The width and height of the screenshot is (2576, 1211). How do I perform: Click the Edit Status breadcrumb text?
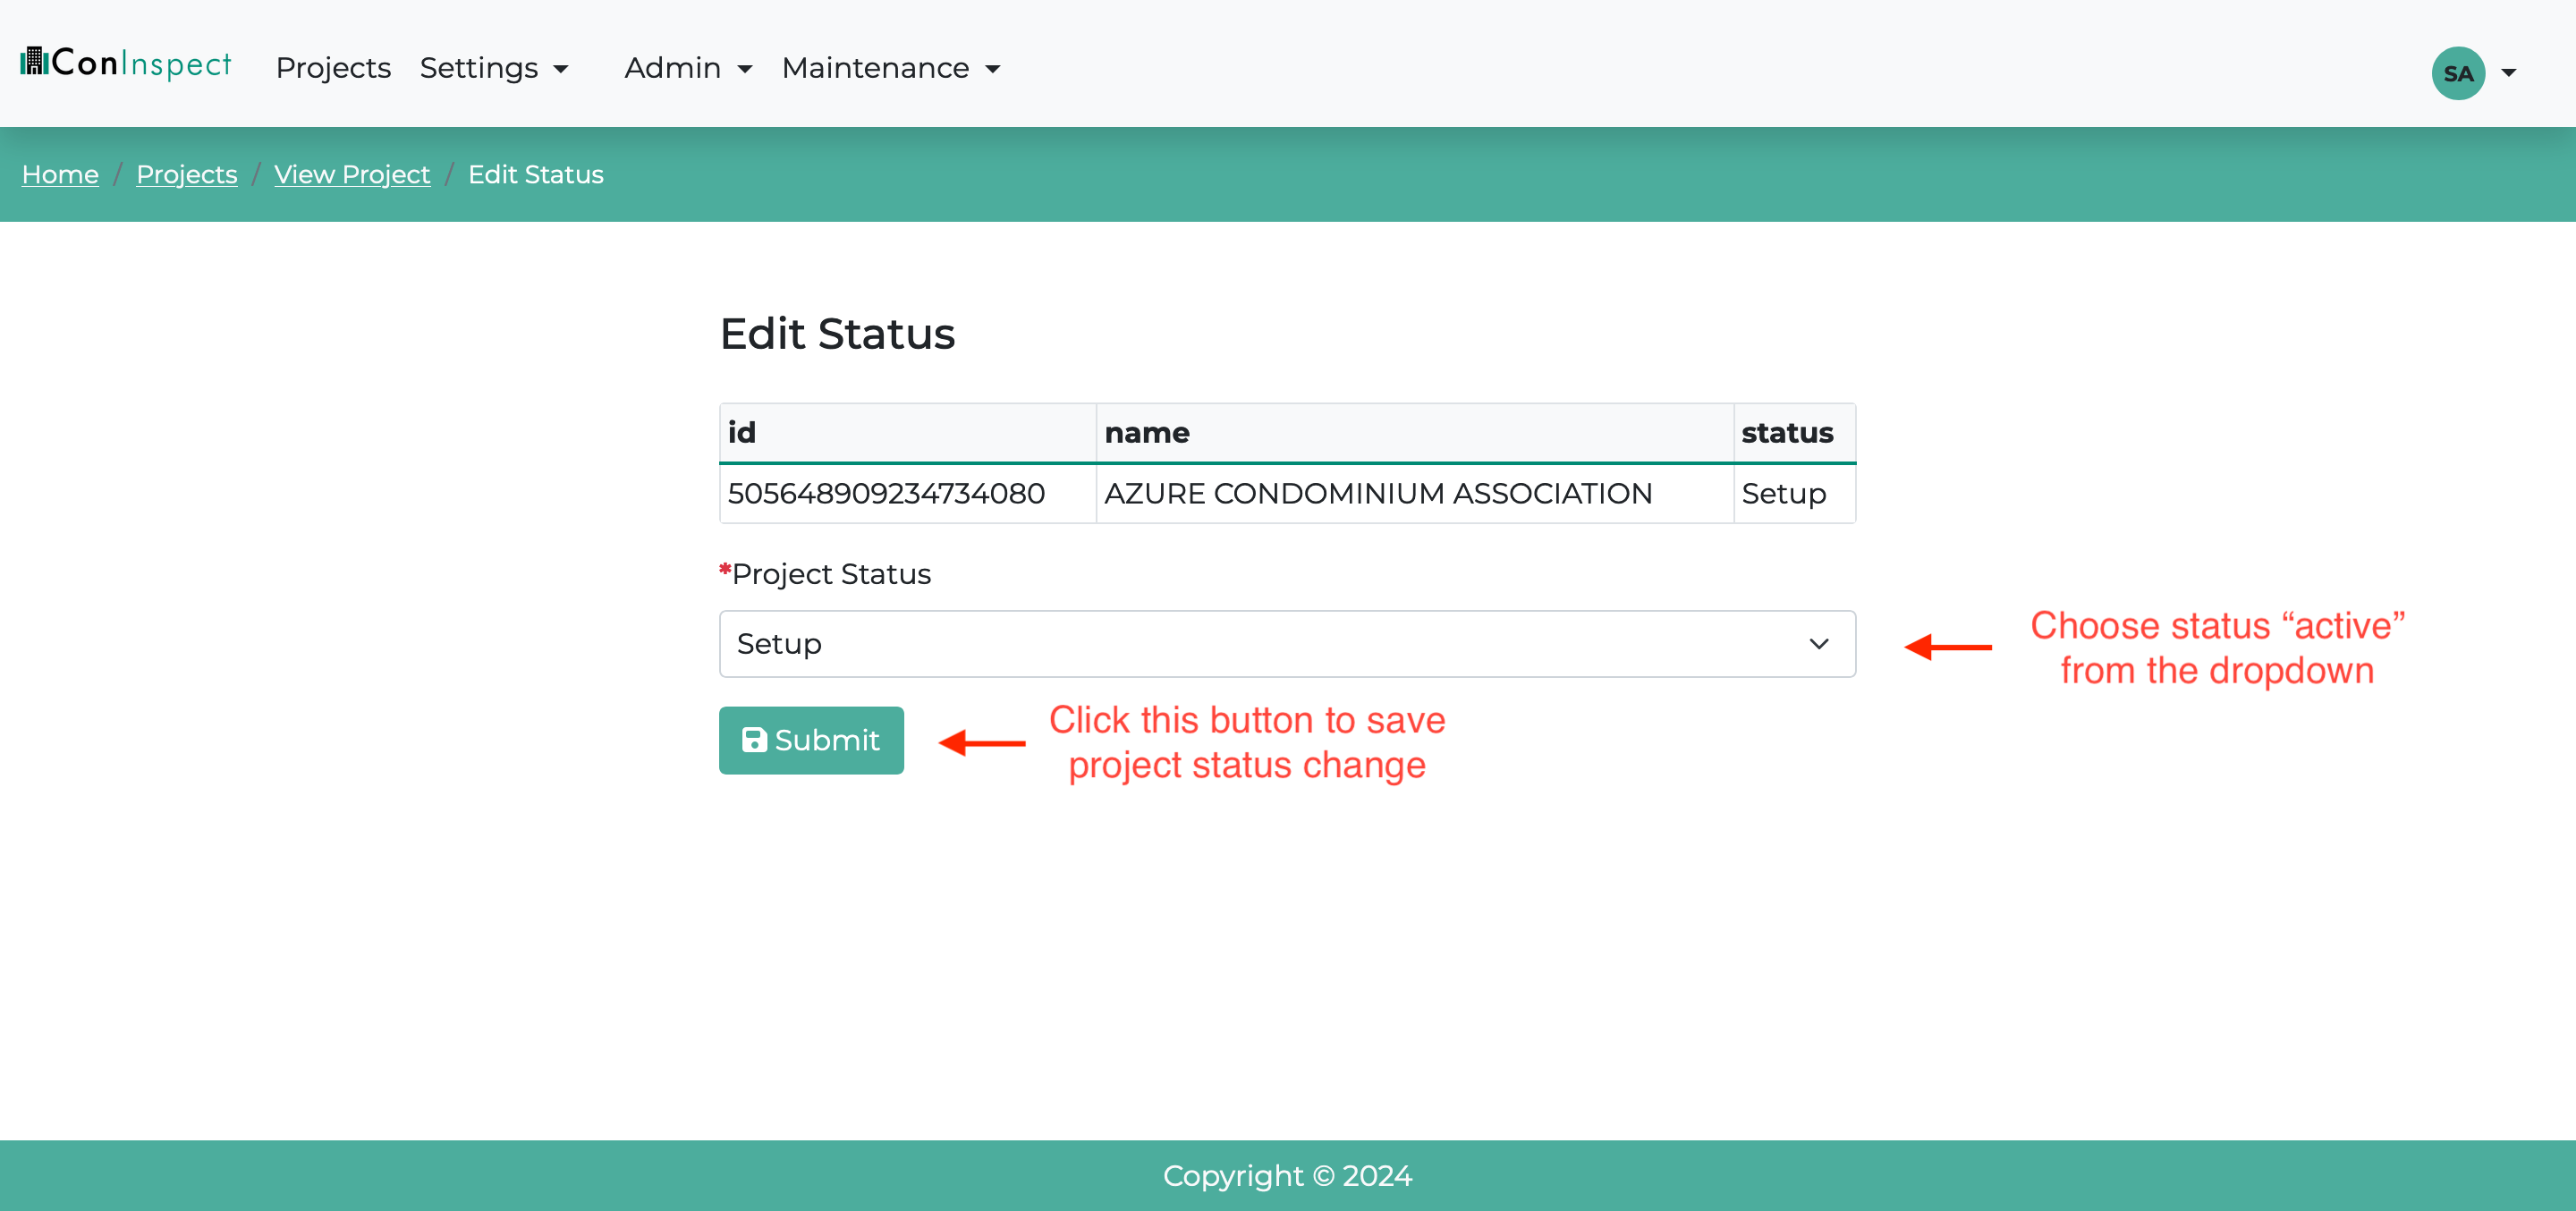(x=536, y=174)
